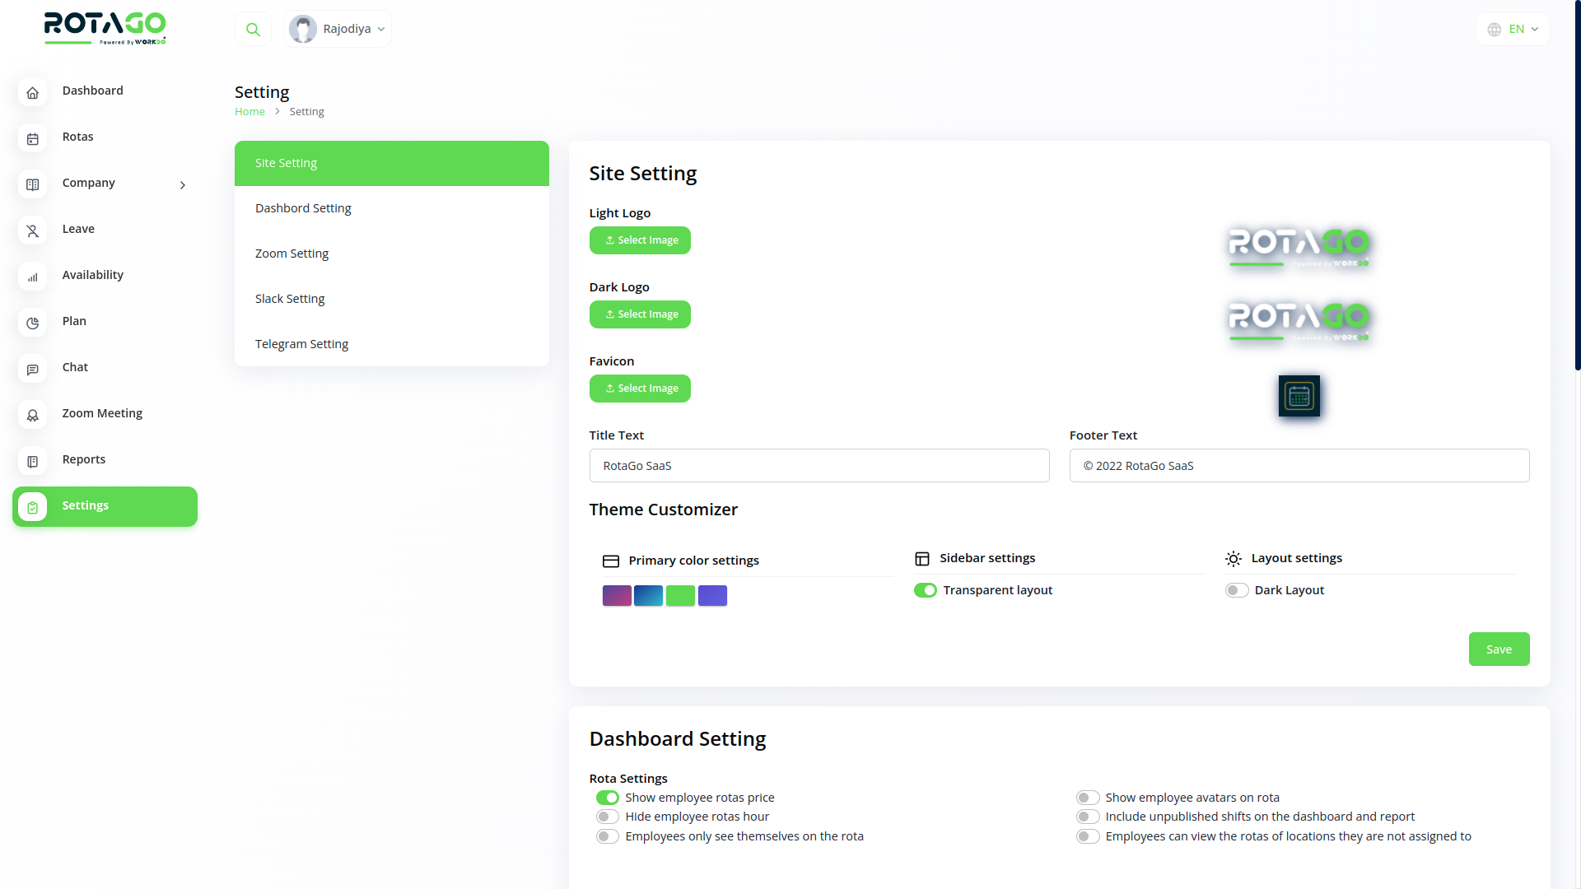Click the Reports sidebar icon
Image resolution: width=1581 pixels, height=889 pixels.
tap(33, 461)
